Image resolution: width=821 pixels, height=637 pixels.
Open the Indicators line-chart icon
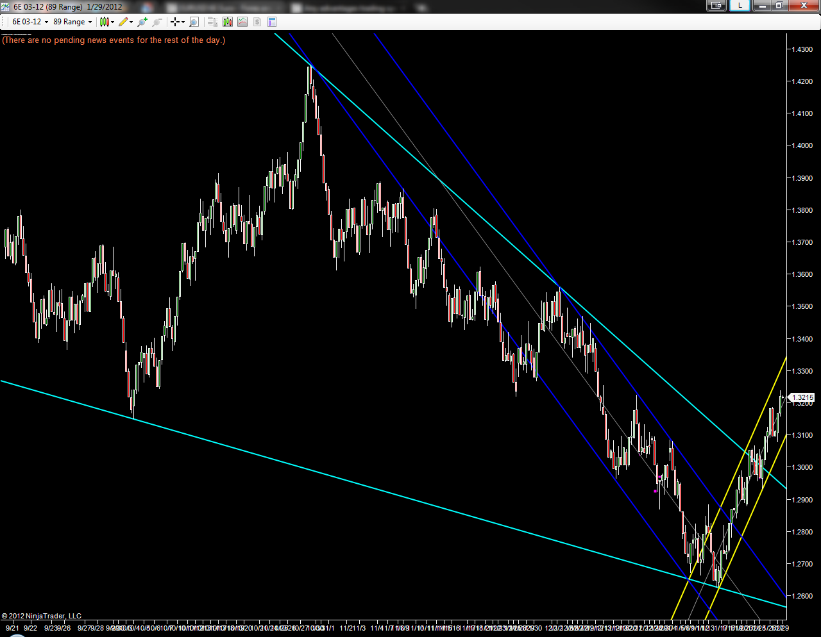click(x=242, y=22)
